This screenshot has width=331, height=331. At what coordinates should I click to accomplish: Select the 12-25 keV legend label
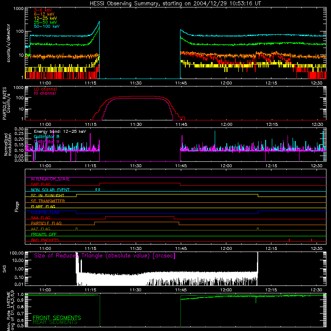click(x=46, y=18)
